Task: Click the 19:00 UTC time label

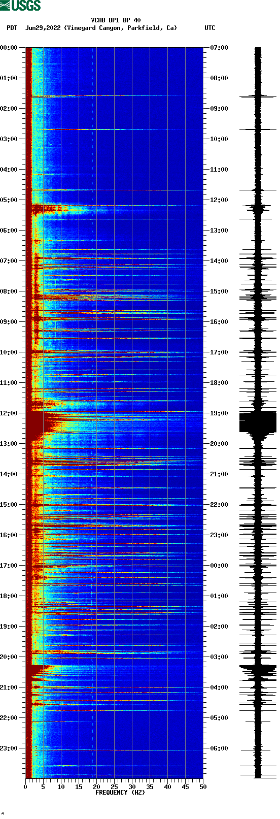Action: (x=219, y=413)
